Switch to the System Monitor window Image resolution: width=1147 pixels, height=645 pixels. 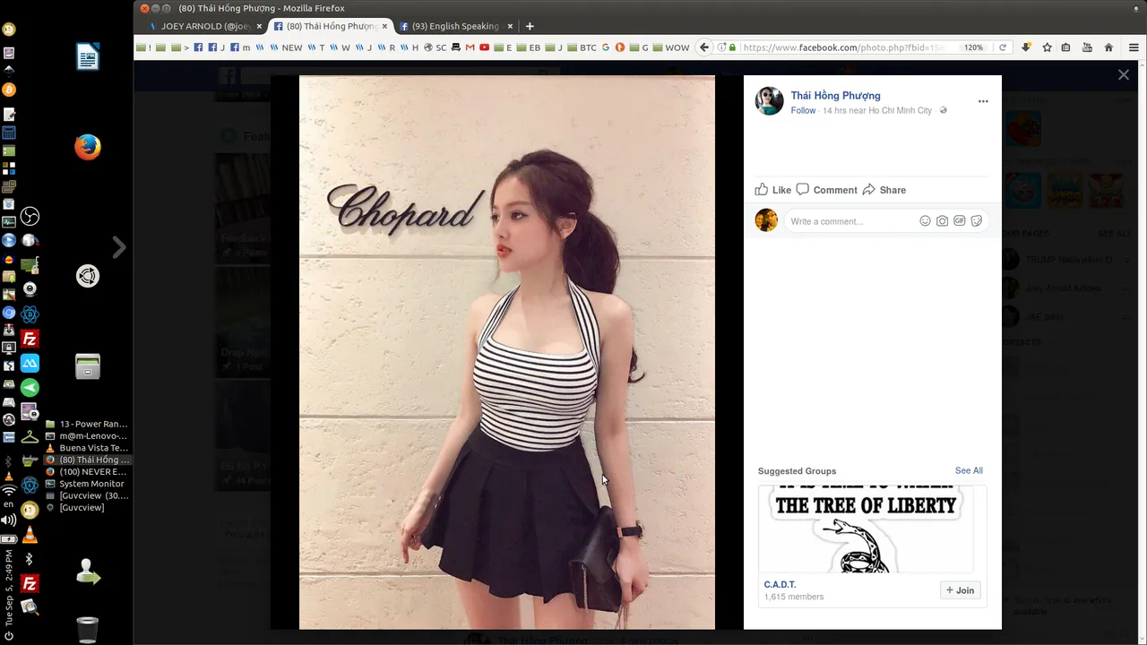(87, 484)
